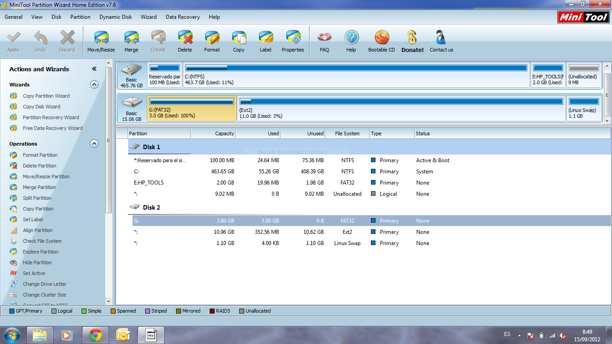This screenshot has width=612, height=344.
Task: Open the Data Recovery menu
Action: pyautogui.click(x=183, y=17)
